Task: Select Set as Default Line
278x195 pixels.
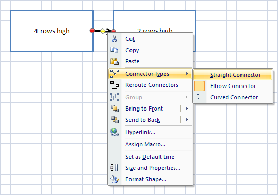Action: (x=150, y=157)
